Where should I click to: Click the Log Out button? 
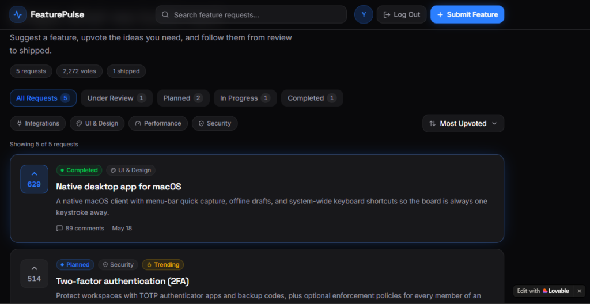click(402, 14)
